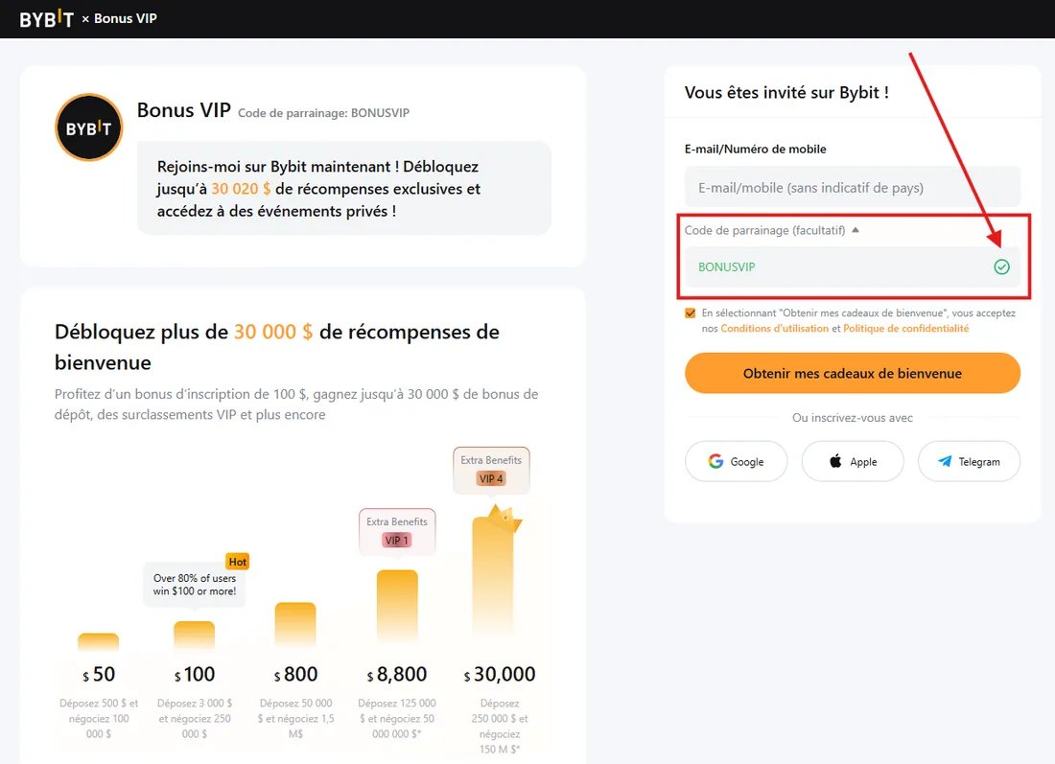The width and height of the screenshot is (1055, 764).
Task: Click the yellow bar above $800
Action: coord(295,624)
